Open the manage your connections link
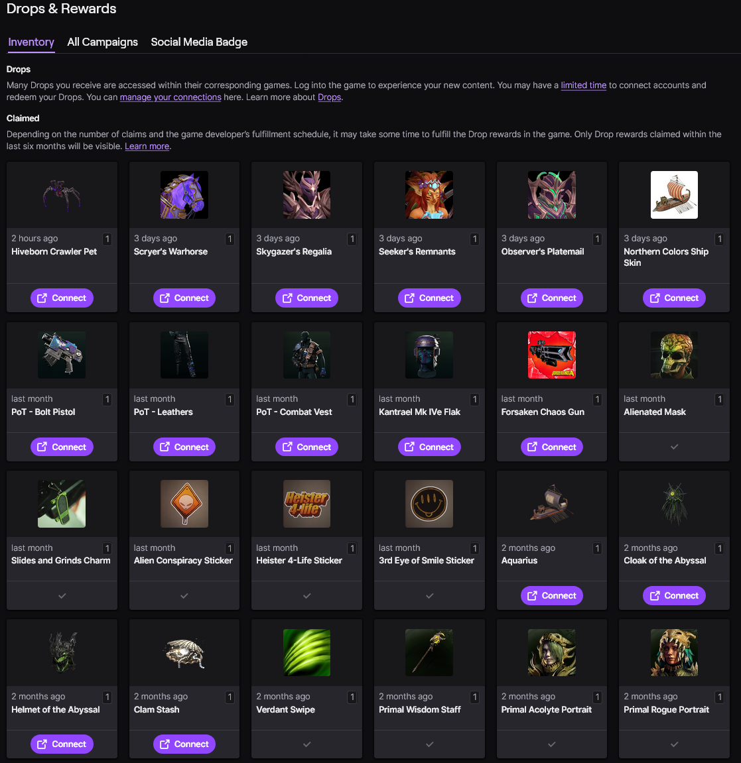Screen dimensions: 741x763 click(170, 97)
